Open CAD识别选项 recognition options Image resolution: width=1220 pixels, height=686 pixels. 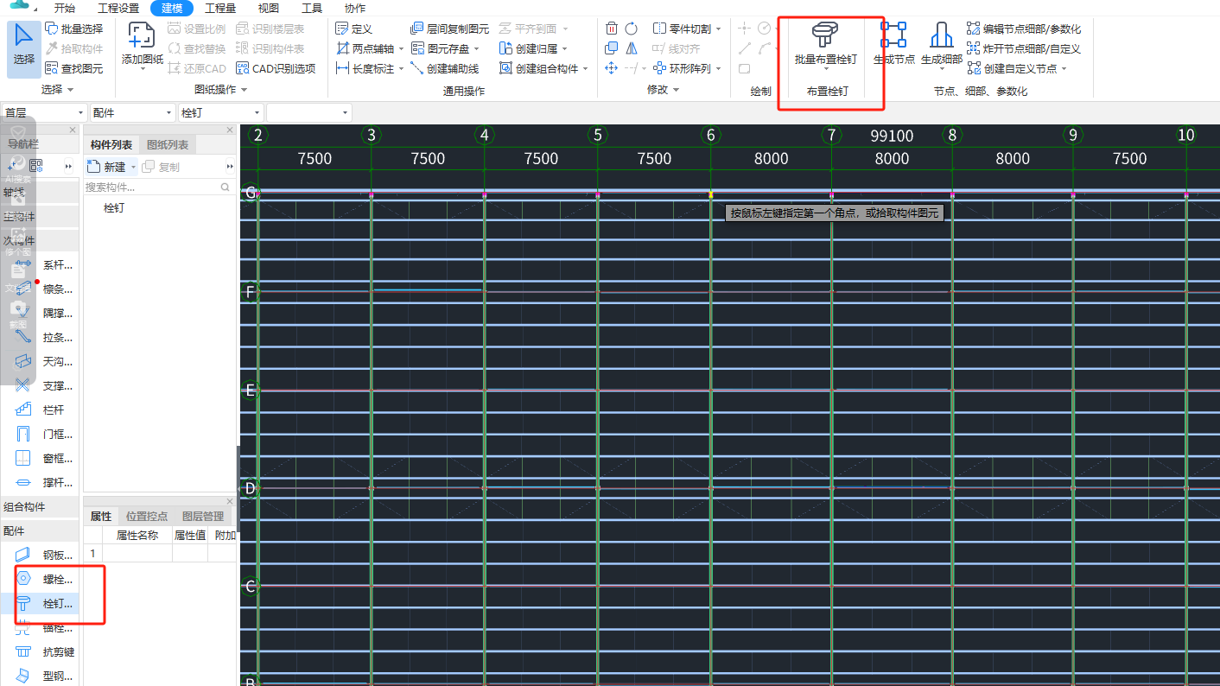(276, 68)
